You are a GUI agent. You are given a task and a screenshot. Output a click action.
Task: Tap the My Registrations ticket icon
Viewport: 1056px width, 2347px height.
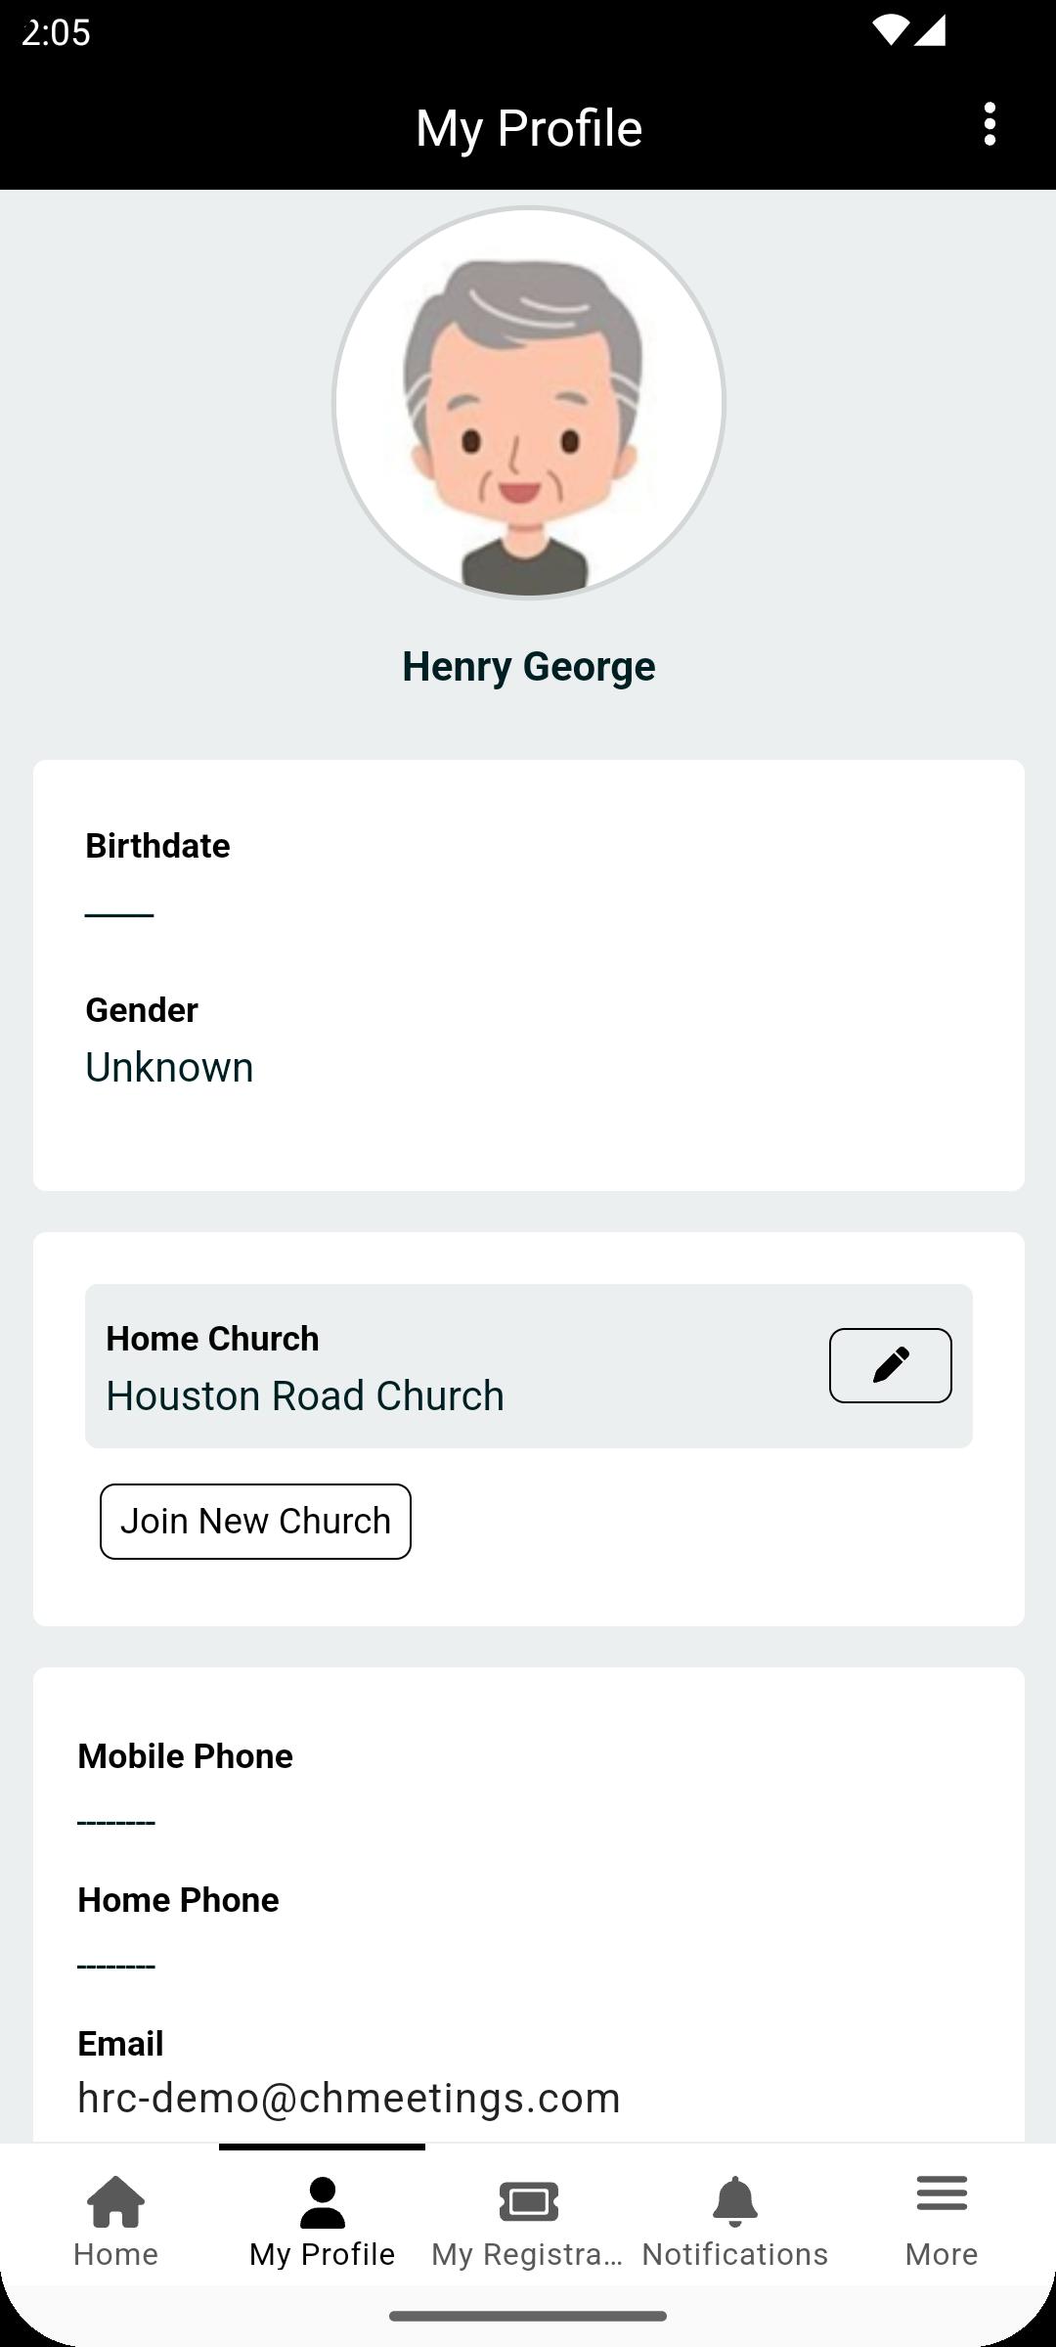pos(528,2202)
